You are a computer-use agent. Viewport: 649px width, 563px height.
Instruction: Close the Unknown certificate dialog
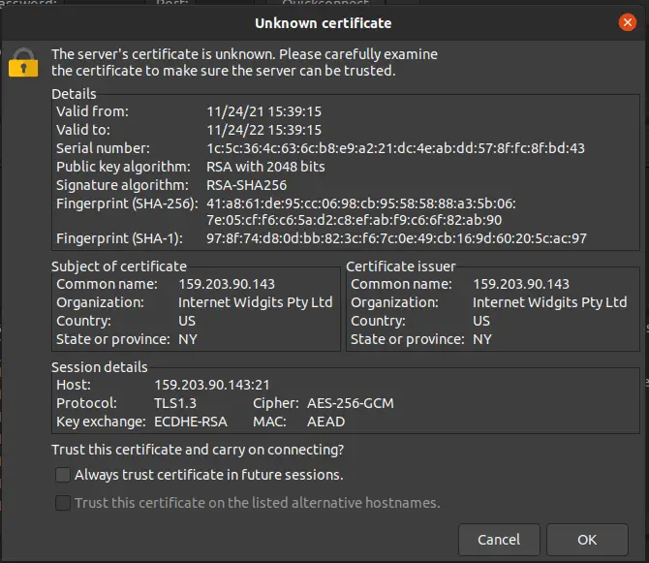[627, 22]
